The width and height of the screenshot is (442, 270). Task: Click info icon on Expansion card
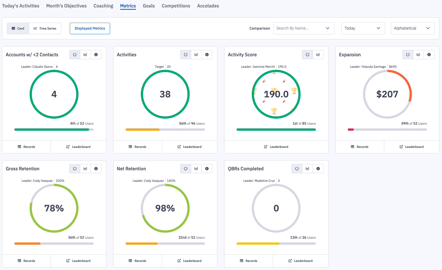[x=429, y=55]
